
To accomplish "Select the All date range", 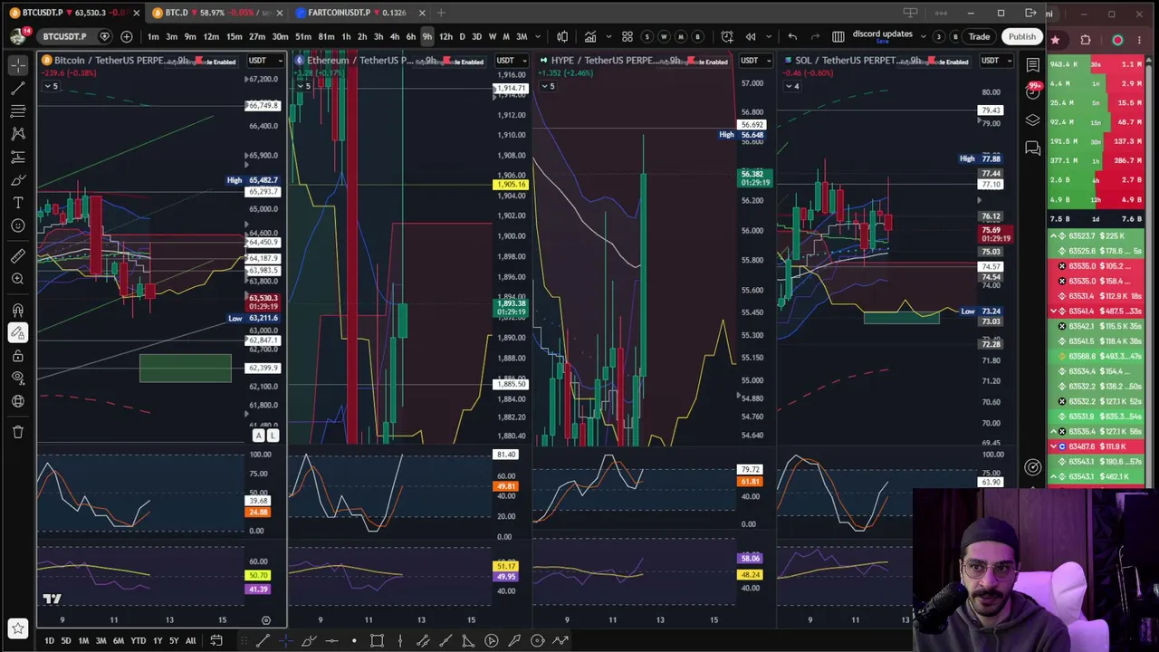I will click(190, 640).
